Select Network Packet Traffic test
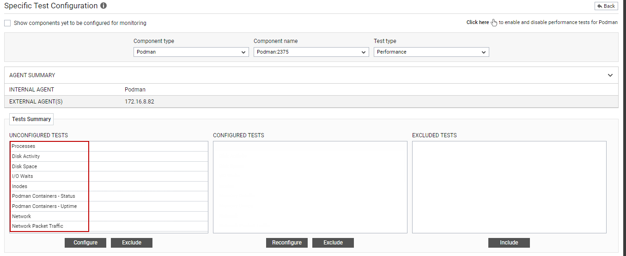626x256 pixels. (109, 226)
